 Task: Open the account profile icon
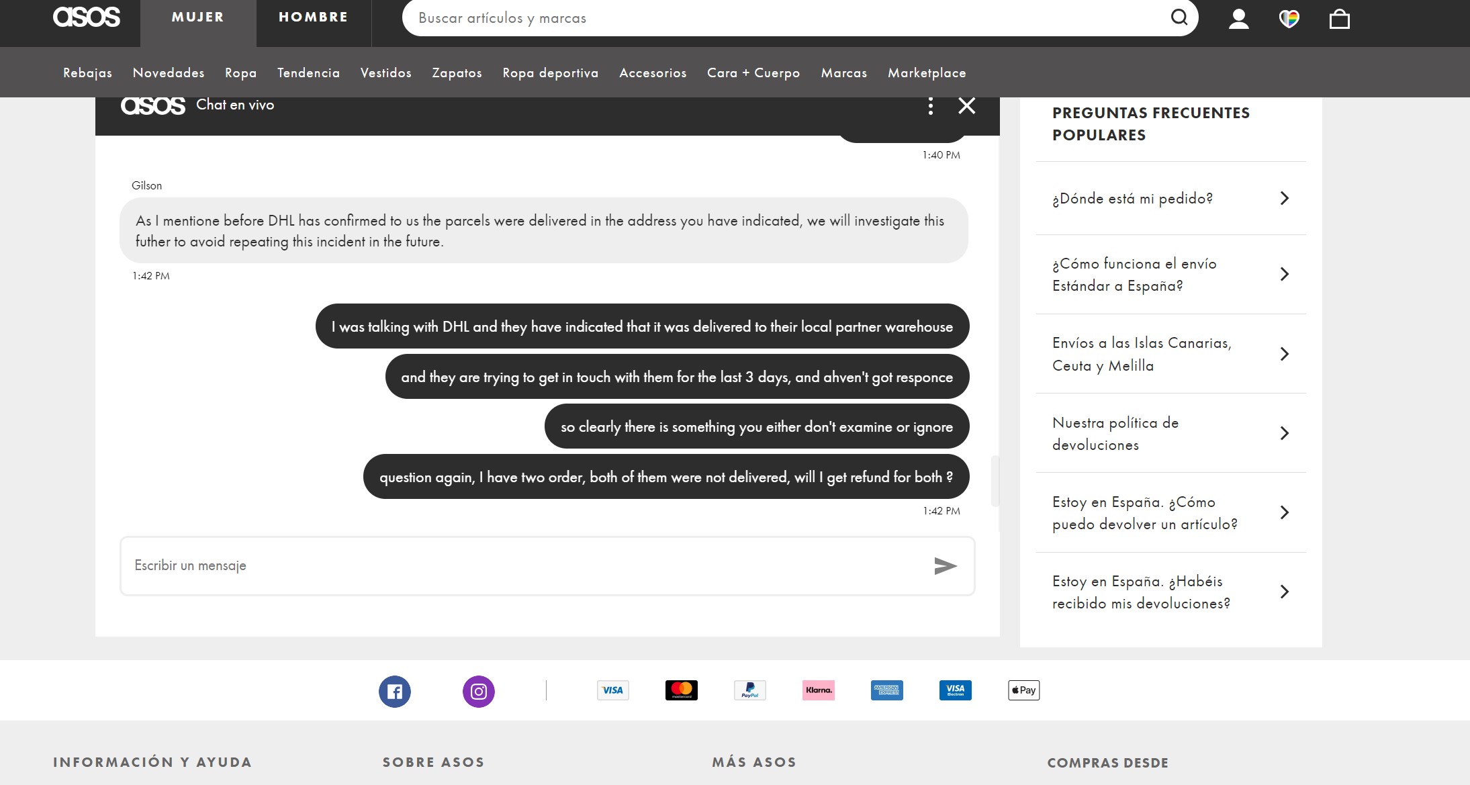[1239, 18]
